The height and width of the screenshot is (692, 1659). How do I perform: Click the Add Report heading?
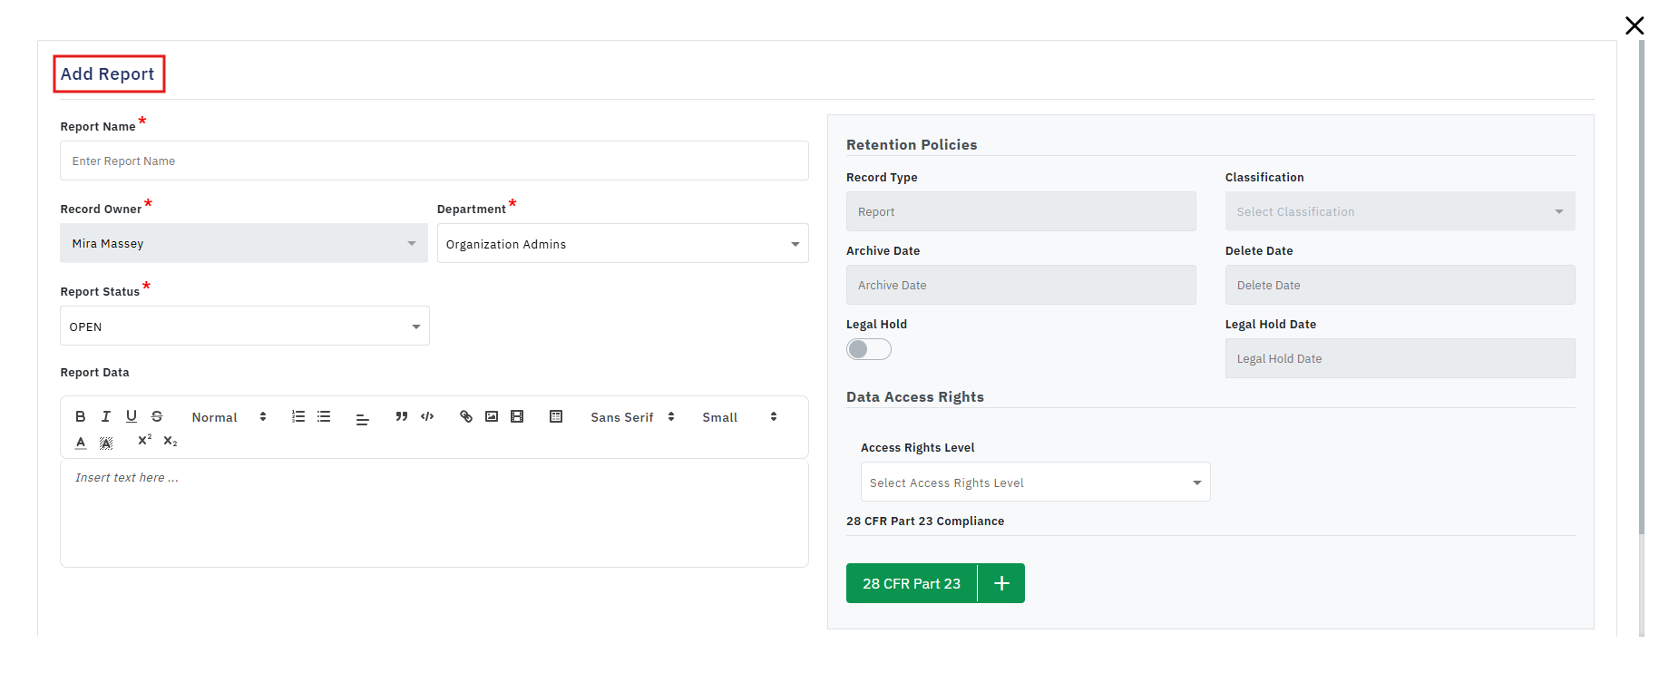108,74
